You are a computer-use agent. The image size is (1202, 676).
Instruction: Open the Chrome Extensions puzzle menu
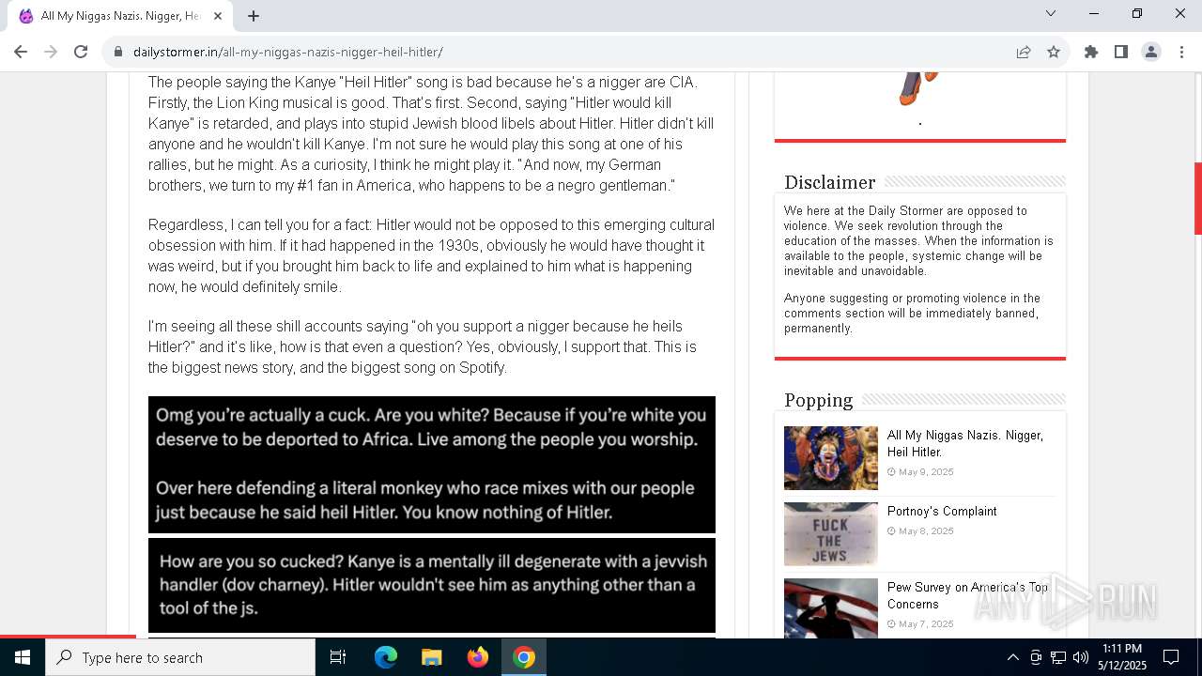[x=1091, y=52]
